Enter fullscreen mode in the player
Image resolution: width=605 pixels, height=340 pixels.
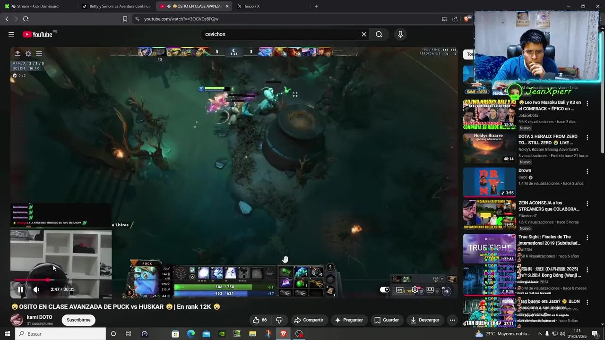pos(446,290)
